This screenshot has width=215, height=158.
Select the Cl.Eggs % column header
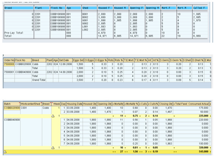pyautogui.click(x=101, y=60)
